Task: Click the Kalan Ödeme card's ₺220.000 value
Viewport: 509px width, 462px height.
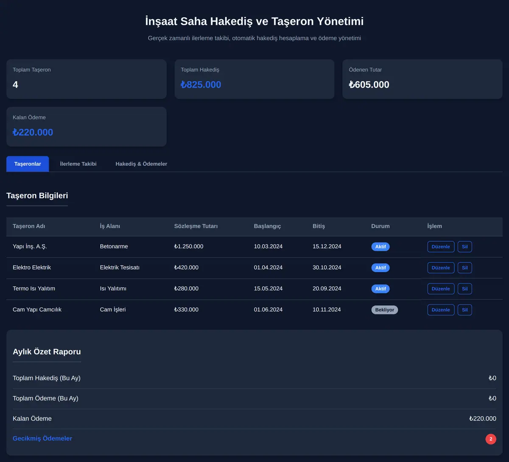Action: 33,132
